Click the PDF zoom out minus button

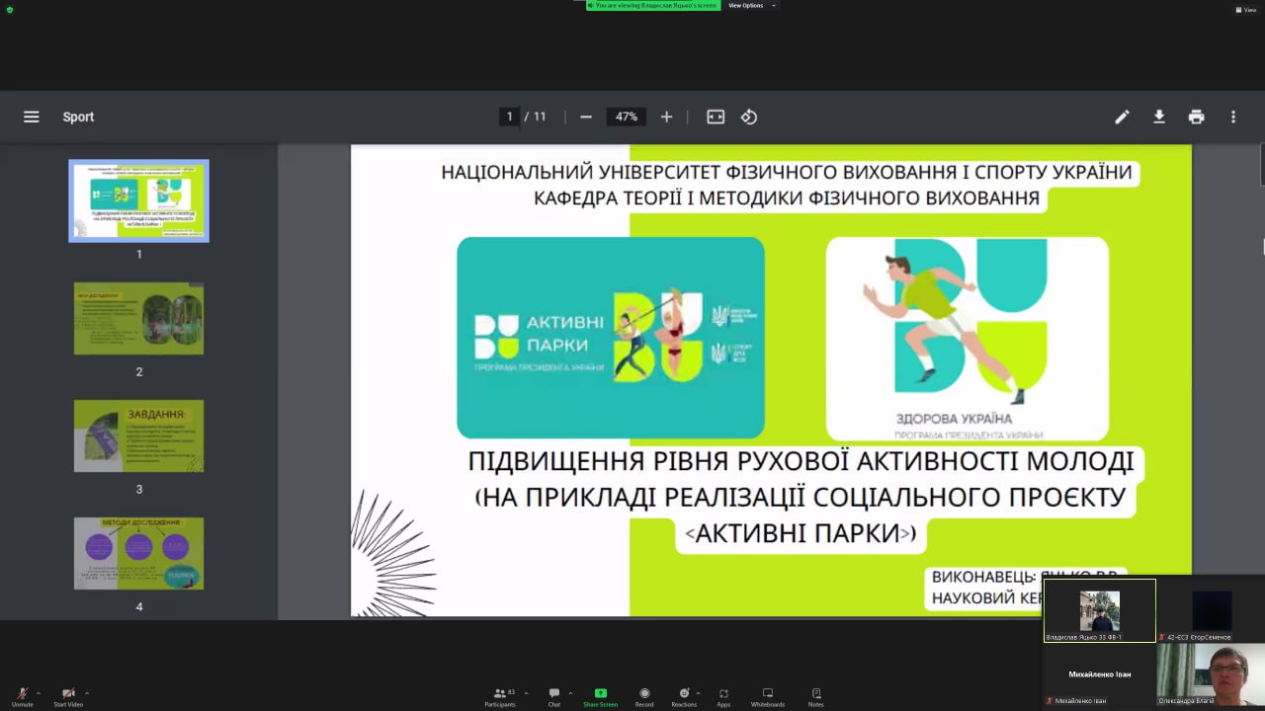[586, 117]
